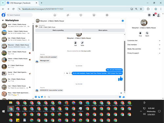Expand Customize chat section
This screenshot has width=164, height=123.
click(x=144, y=41)
